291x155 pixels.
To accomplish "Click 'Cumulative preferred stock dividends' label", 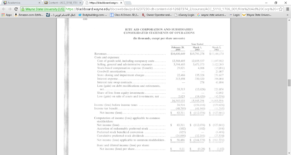I will point(120,136).
